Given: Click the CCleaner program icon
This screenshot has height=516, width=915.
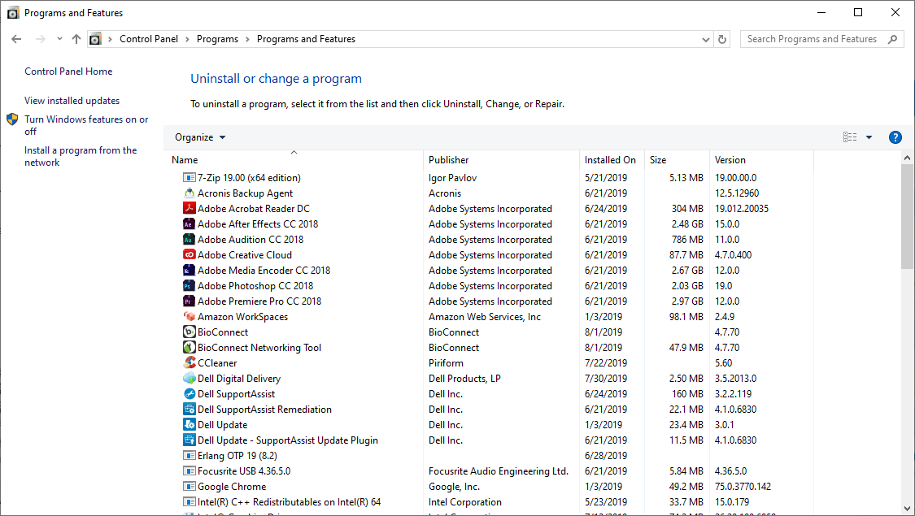Looking at the screenshot, I should tap(189, 362).
